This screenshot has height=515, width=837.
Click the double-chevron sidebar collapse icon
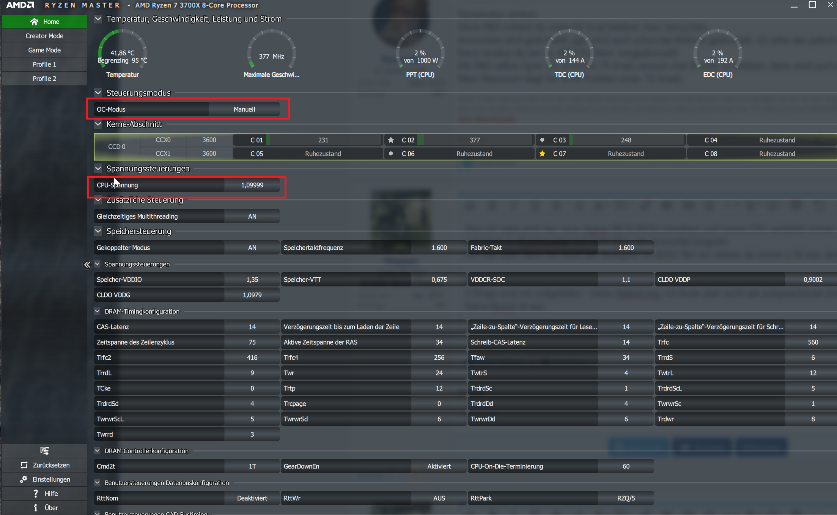pyautogui.click(x=87, y=265)
